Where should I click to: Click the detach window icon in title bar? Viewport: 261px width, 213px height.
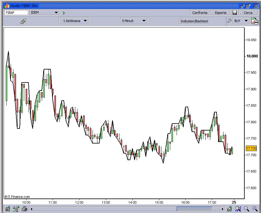(243, 6)
